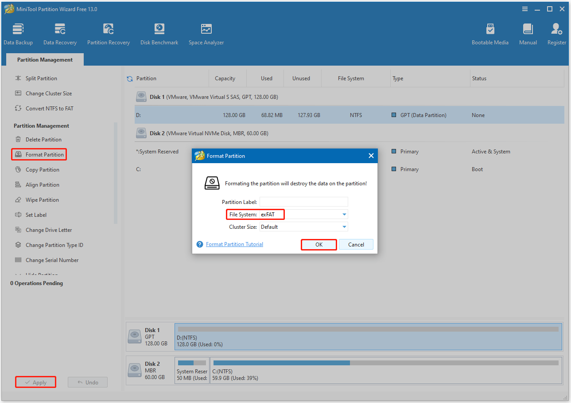This screenshot has width=571, height=403.
Task: Confirm formatting with OK
Action: (x=319, y=244)
